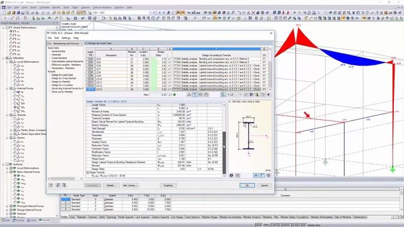Click third icon in row below design table

pyautogui.click(x=201, y=95)
